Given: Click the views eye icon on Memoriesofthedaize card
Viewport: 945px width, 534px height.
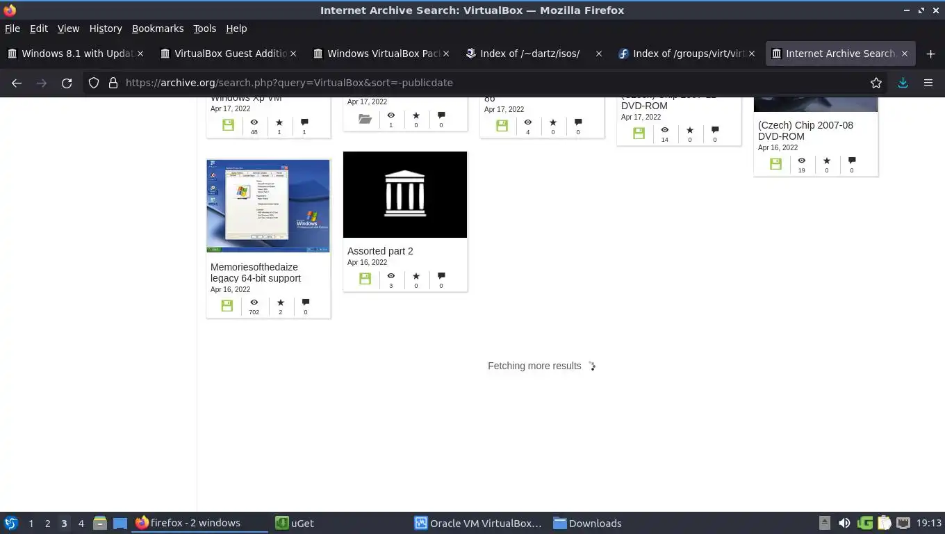Looking at the screenshot, I should [x=254, y=302].
